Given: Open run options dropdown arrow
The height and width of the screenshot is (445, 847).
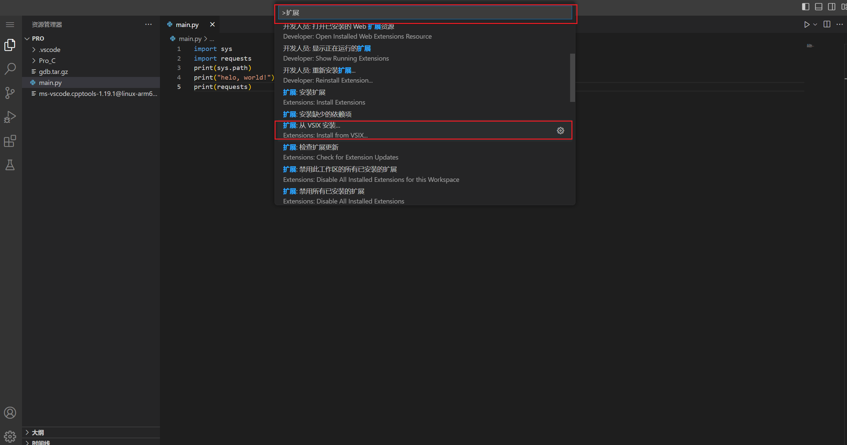Looking at the screenshot, I should [x=815, y=25].
